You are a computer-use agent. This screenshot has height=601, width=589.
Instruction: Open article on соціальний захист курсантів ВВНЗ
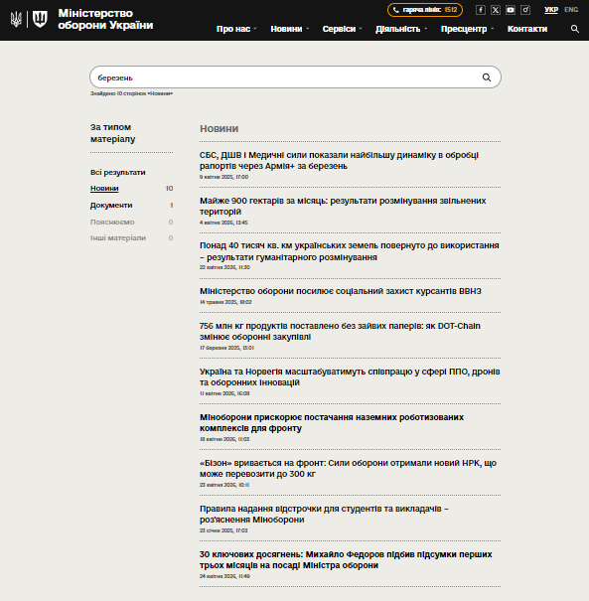[341, 291]
